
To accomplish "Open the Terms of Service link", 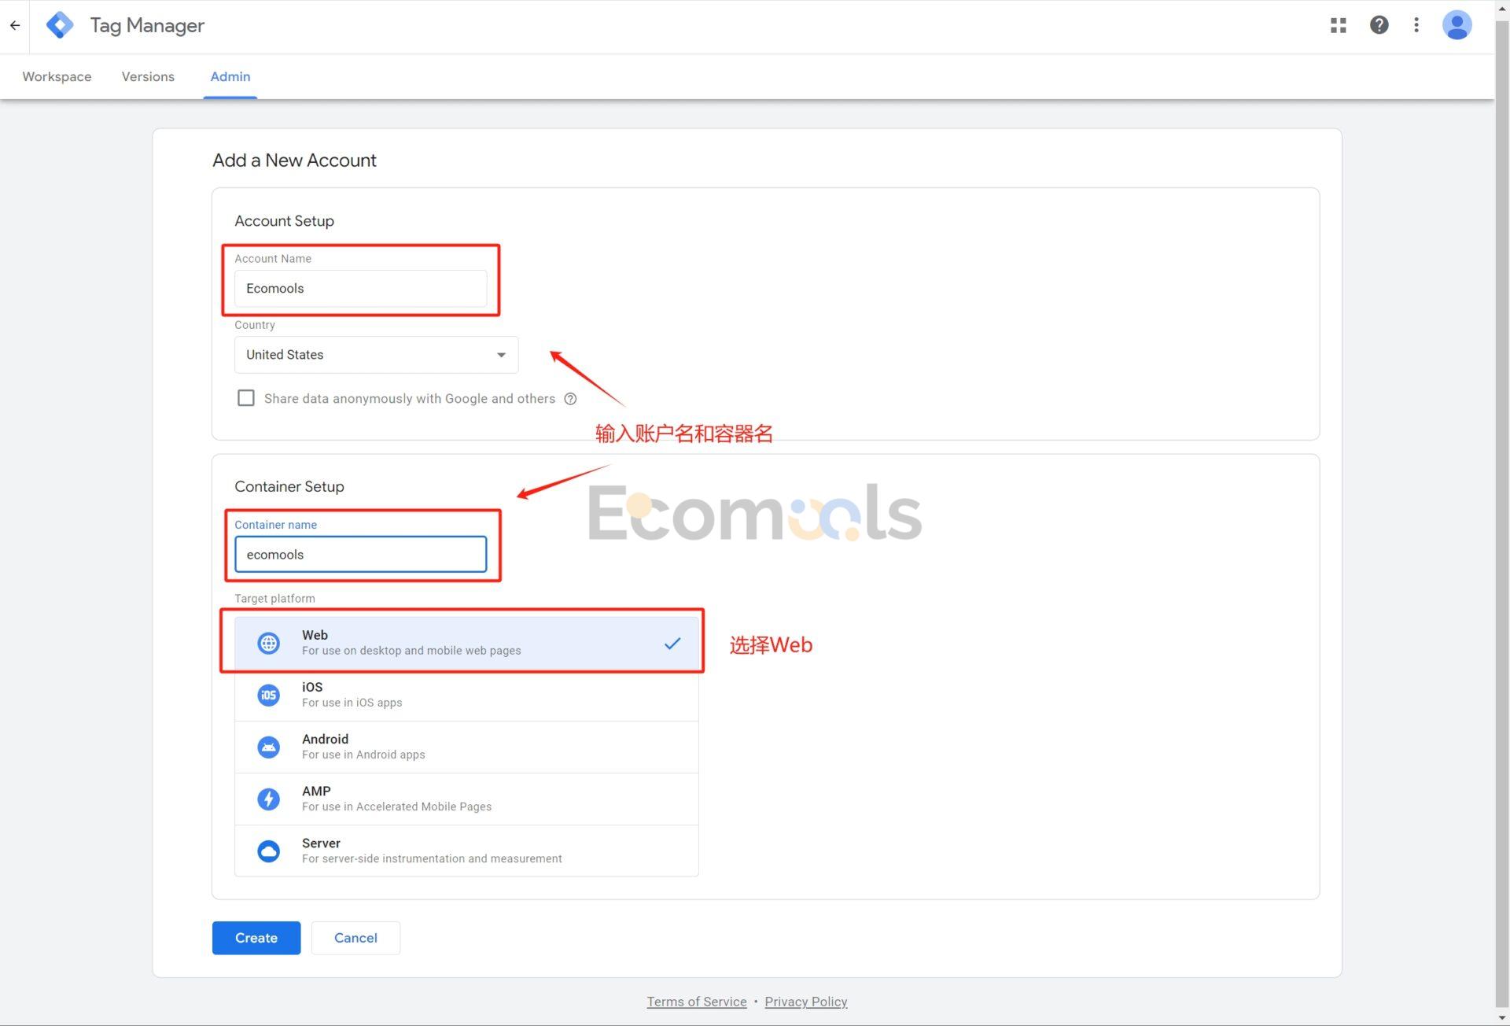I will coord(697,1002).
